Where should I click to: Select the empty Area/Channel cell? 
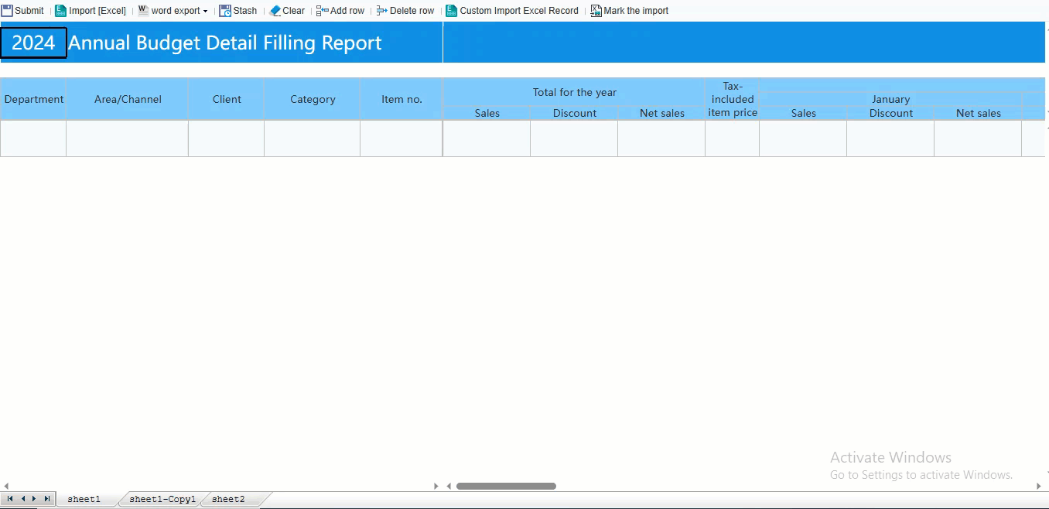click(x=128, y=138)
